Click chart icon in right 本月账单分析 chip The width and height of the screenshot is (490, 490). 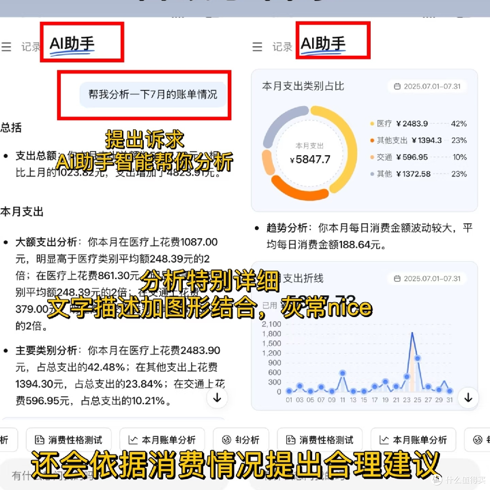click(384, 440)
